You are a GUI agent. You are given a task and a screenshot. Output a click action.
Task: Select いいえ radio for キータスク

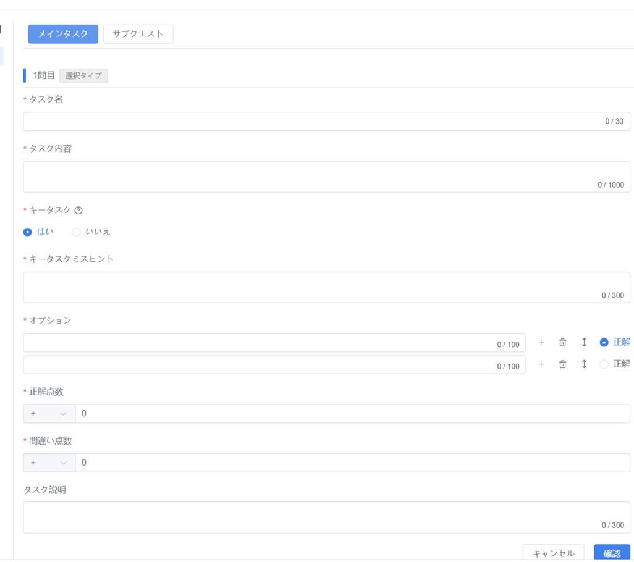pyautogui.click(x=76, y=232)
